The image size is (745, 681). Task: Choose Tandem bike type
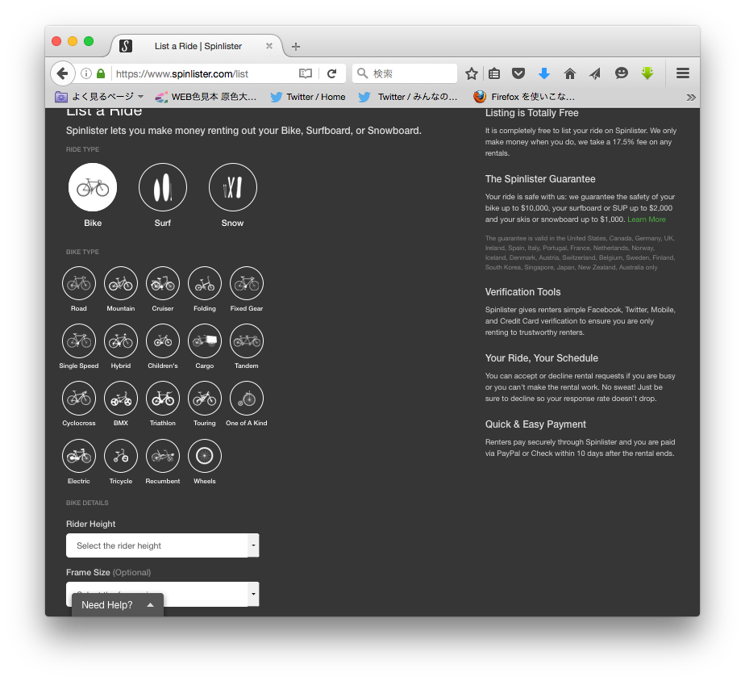click(247, 341)
